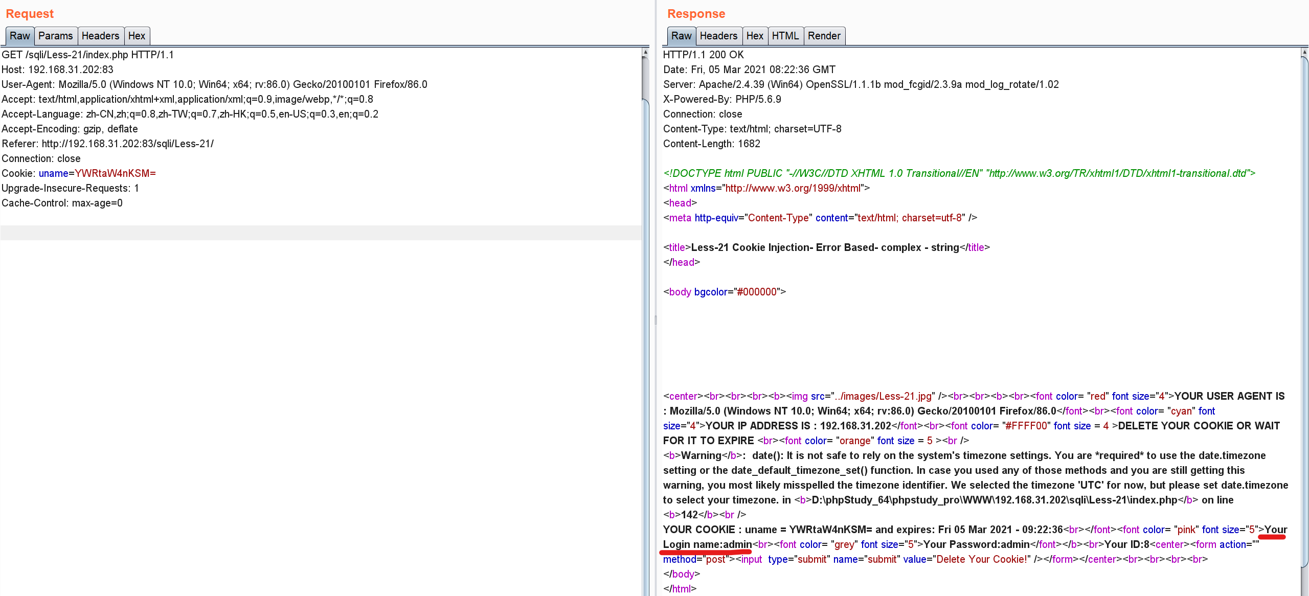Switch to the request Params tab
The height and width of the screenshot is (596, 1309).
tap(55, 36)
